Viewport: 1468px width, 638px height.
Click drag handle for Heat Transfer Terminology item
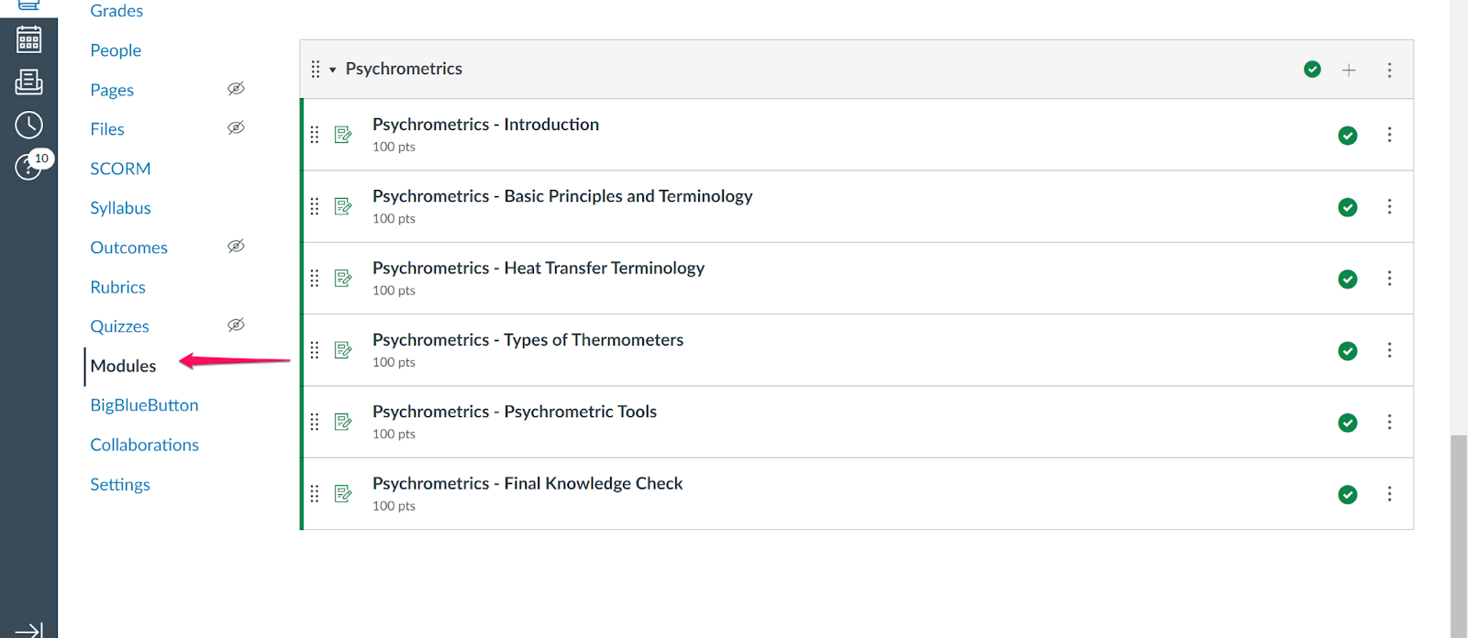click(x=315, y=279)
